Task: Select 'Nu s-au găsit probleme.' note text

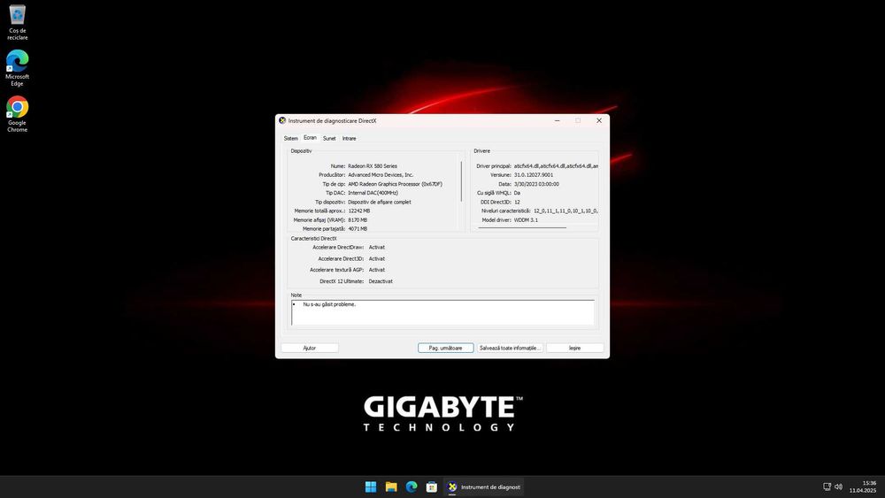Action: point(329,304)
